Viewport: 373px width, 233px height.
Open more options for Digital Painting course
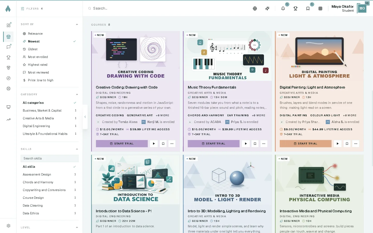click(356, 144)
